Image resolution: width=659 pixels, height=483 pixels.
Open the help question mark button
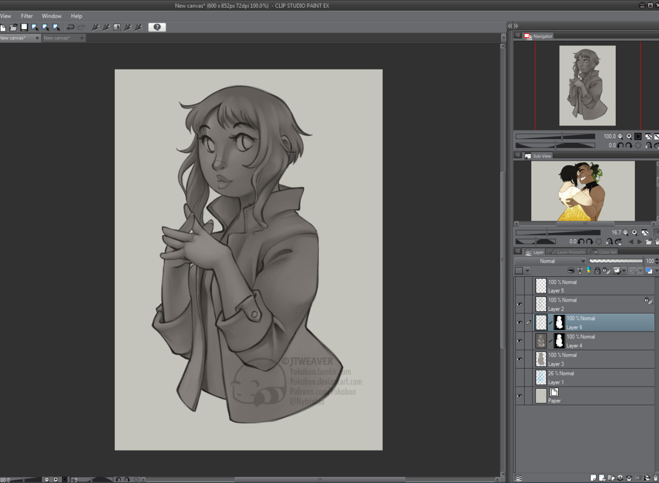pyautogui.click(x=157, y=27)
